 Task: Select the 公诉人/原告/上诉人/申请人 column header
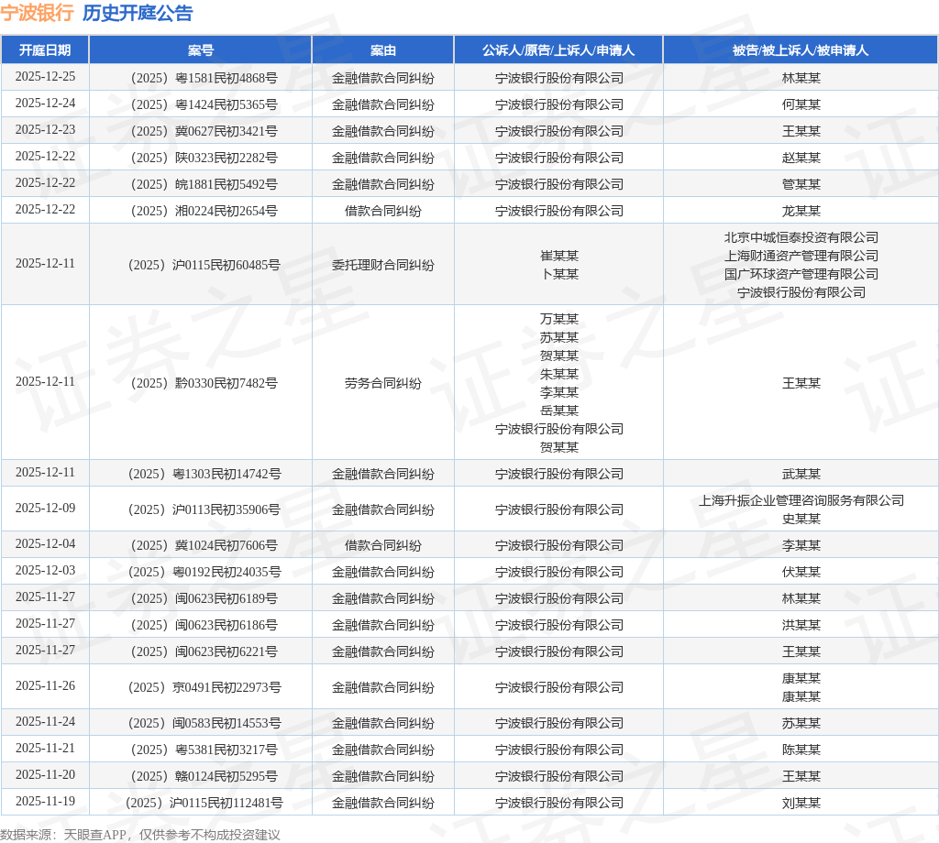(558, 50)
